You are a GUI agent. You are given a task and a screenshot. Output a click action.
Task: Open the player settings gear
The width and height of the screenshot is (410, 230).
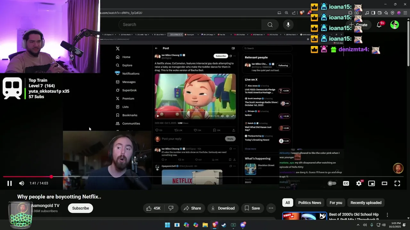click(x=359, y=183)
